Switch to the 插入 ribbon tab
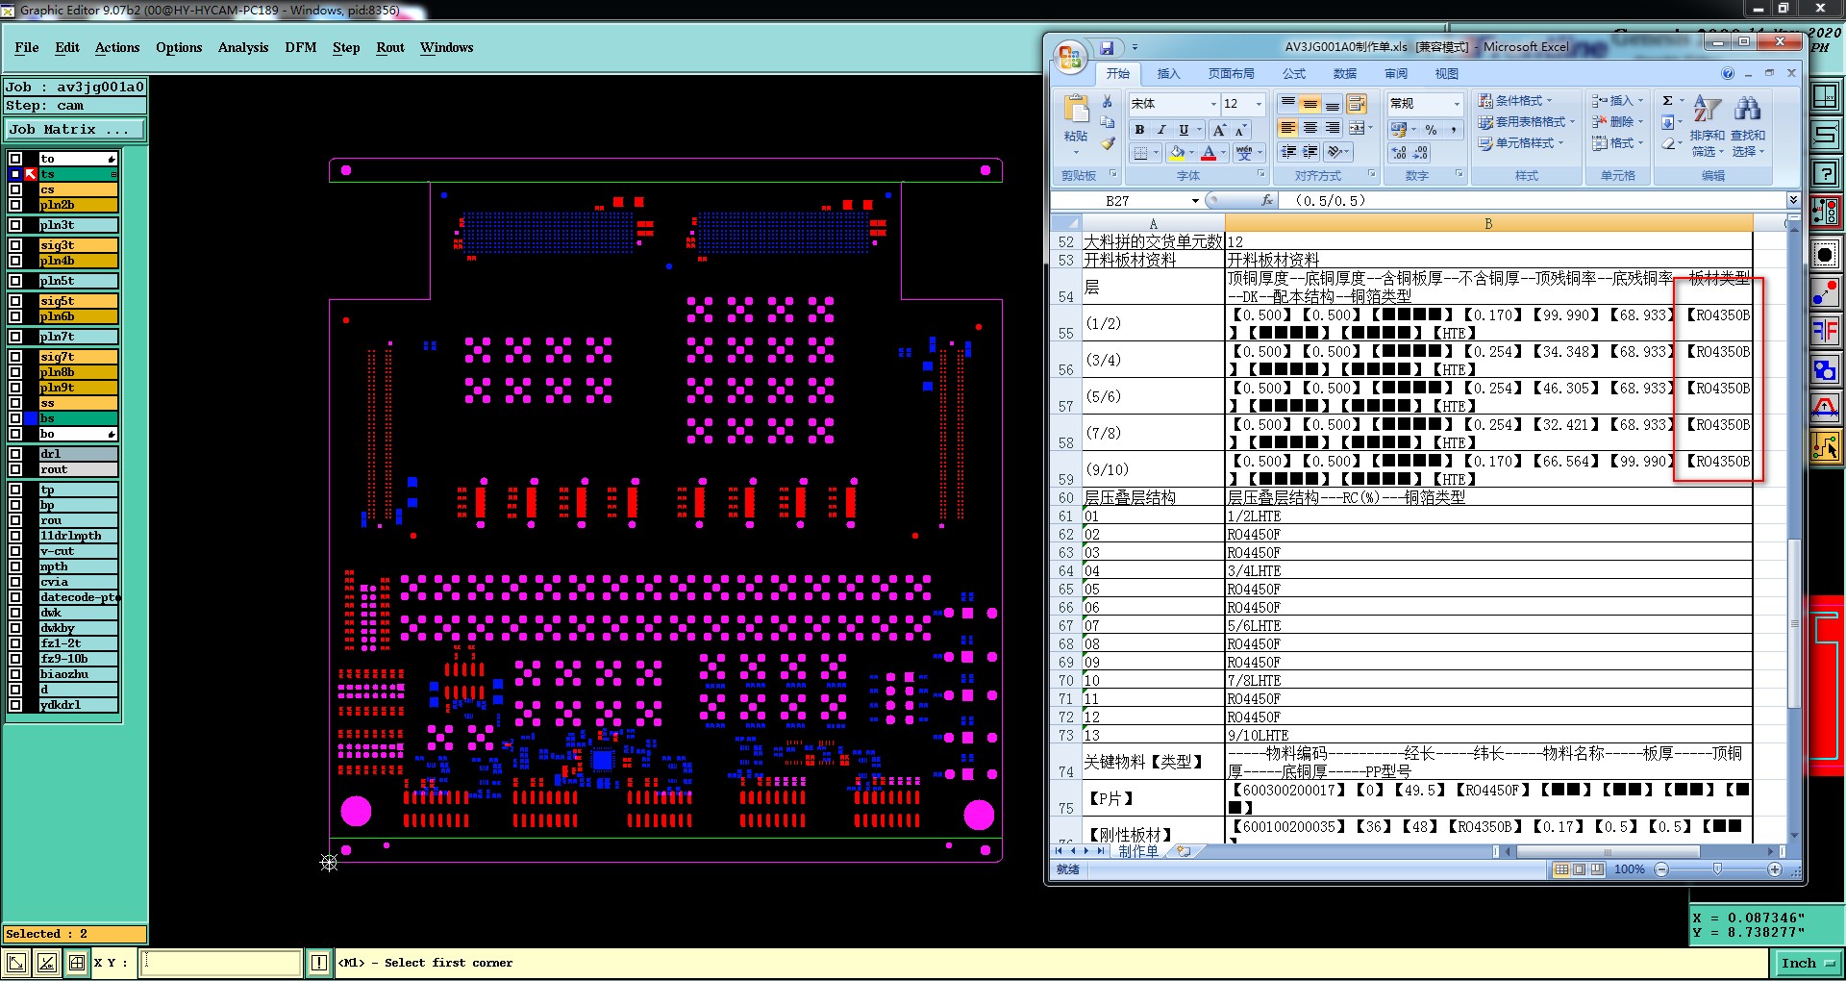Image resolution: width=1846 pixels, height=981 pixels. 1168,74
